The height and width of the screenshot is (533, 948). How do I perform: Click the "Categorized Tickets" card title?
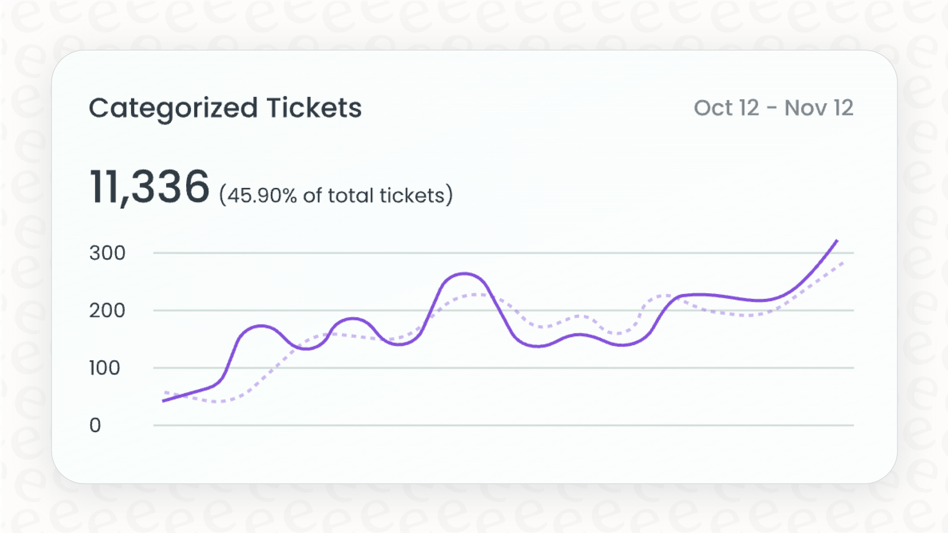225,108
